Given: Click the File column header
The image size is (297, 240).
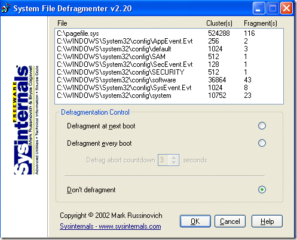Looking at the screenshot, I should (62, 23).
